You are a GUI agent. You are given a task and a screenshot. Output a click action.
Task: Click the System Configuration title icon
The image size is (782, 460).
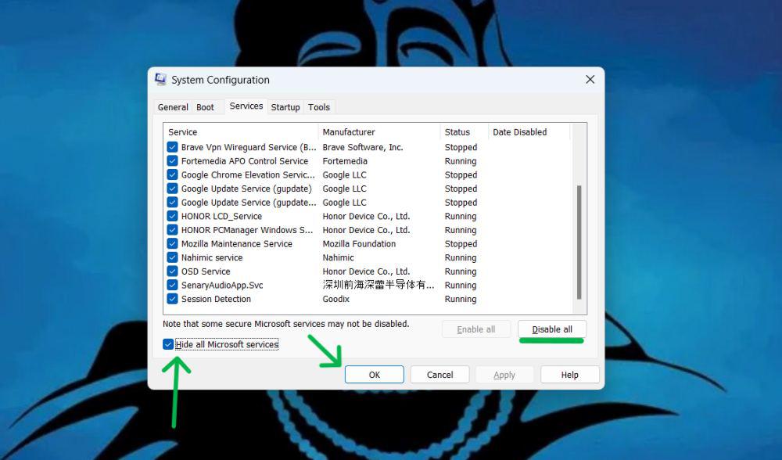pos(160,79)
